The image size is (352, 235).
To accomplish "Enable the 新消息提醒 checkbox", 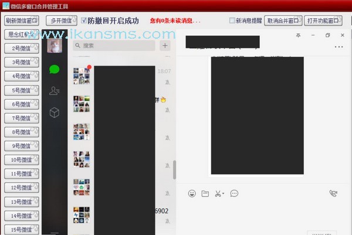I will tap(232, 21).
